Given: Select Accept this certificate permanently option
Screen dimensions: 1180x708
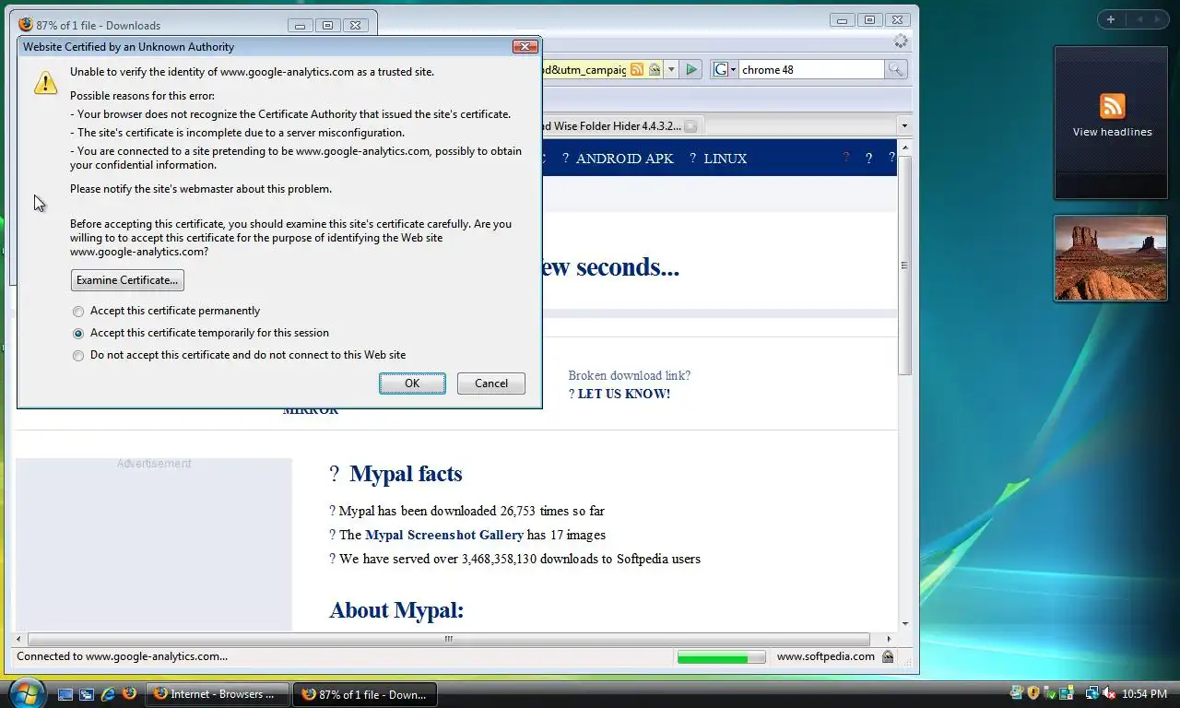Looking at the screenshot, I should pos(167,311).
